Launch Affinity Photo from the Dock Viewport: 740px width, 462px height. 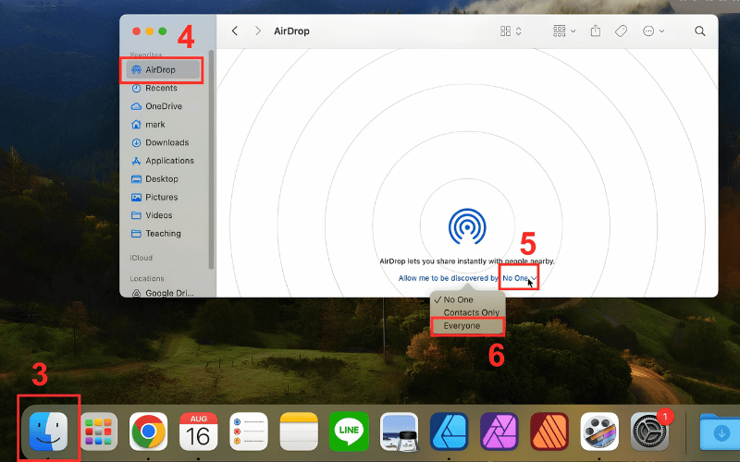click(499, 431)
